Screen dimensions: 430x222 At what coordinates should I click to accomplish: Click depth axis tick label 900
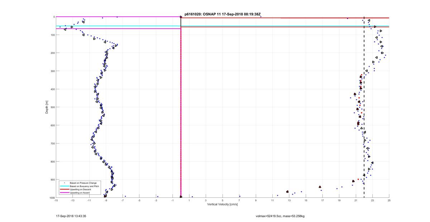52,180
